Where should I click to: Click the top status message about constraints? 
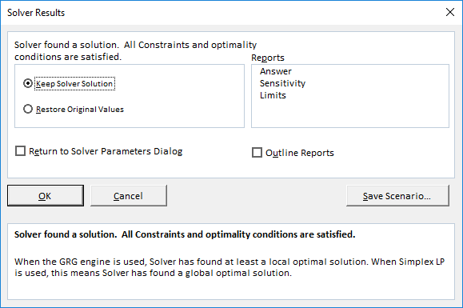click(135, 50)
